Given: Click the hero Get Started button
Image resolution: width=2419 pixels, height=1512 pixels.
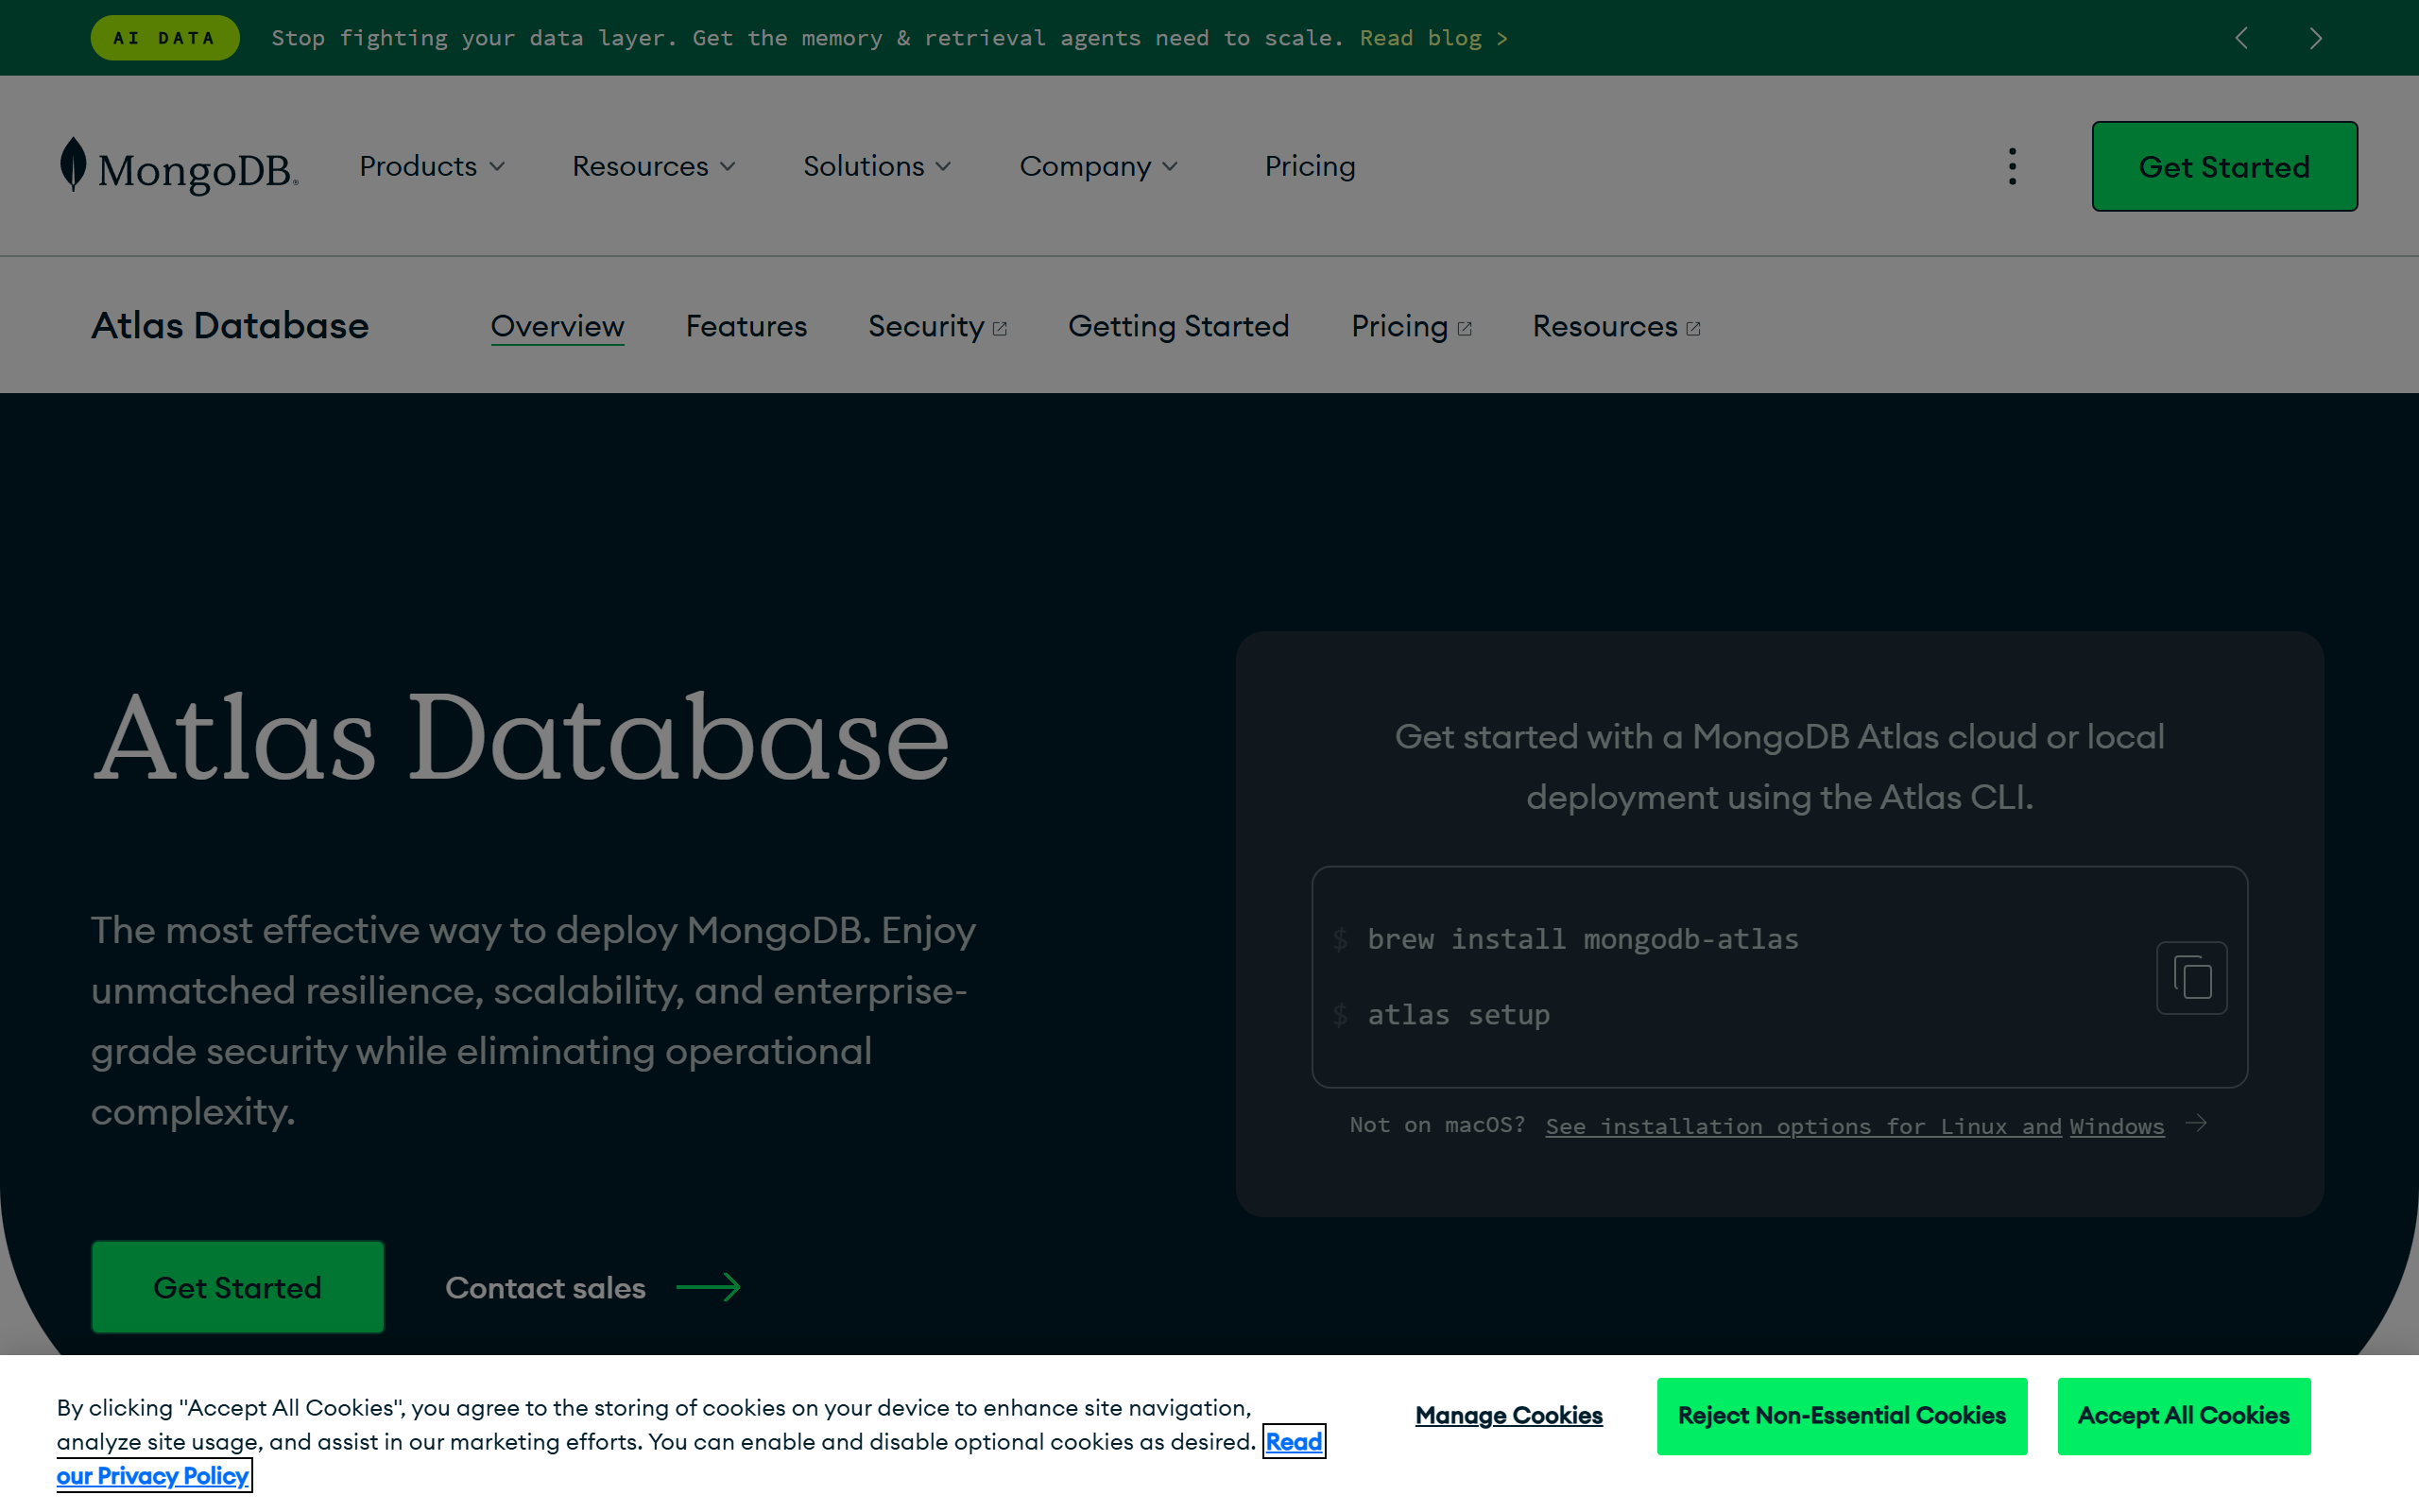Looking at the screenshot, I should tap(238, 1287).
